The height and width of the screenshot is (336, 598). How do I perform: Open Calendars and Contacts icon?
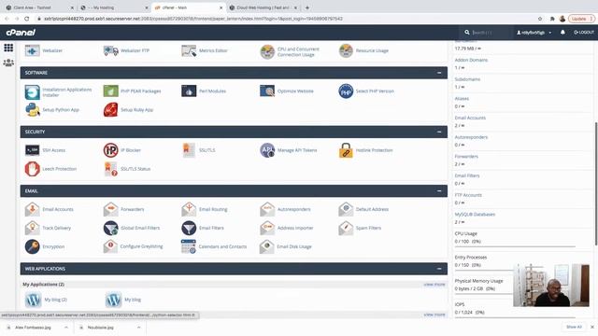(x=189, y=246)
